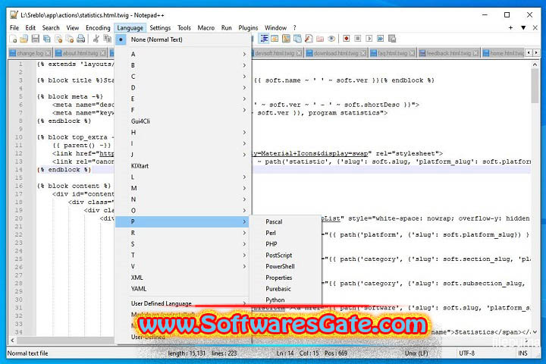Open the dropdown triangle in menu bar
The image size is (546, 364).
pos(523,27)
